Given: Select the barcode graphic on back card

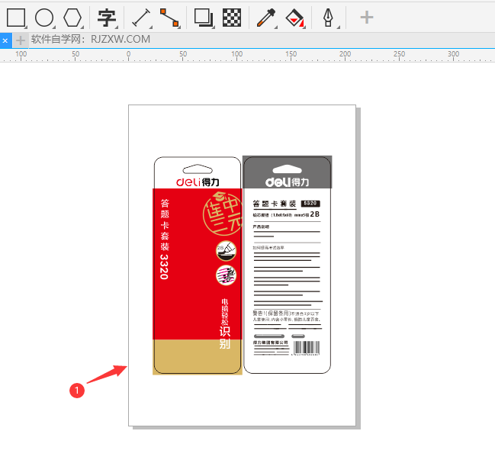Looking at the screenshot, I should [307, 348].
